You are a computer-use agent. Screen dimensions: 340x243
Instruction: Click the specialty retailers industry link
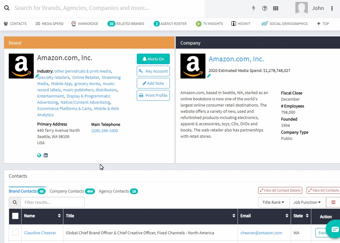53,78
